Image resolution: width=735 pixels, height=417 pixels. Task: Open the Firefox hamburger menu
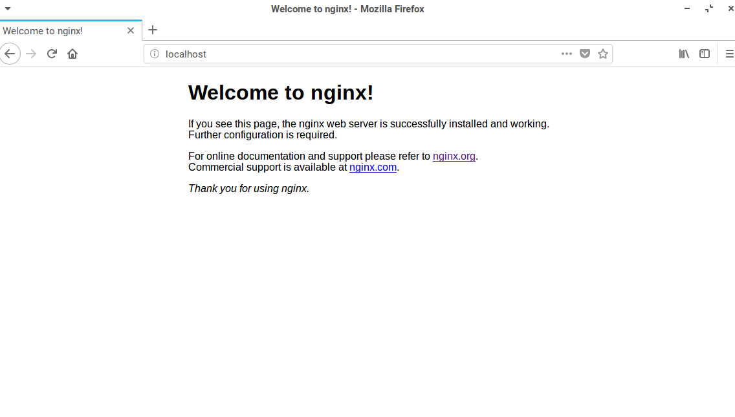click(729, 54)
